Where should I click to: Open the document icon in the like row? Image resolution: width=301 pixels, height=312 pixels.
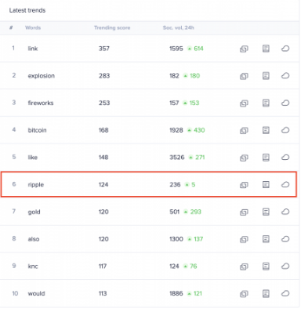pyautogui.click(x=266, y=158)
